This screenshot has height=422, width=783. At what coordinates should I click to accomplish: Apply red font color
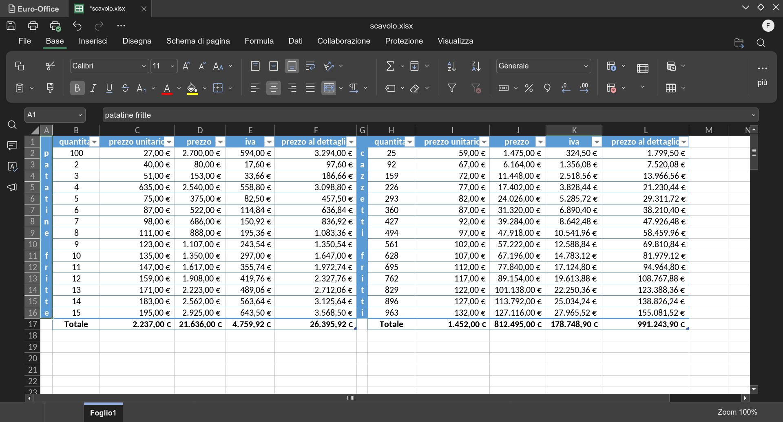point(167,88)
